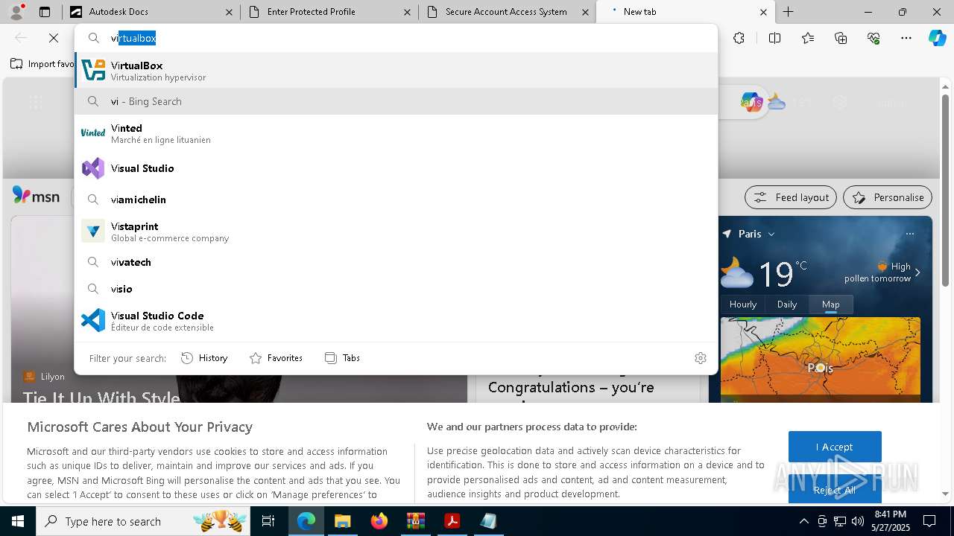This screenshot has width=954, height=536.
Task: Select the 'vi - Bing Search' suggestion
Action: click(396, 101)
